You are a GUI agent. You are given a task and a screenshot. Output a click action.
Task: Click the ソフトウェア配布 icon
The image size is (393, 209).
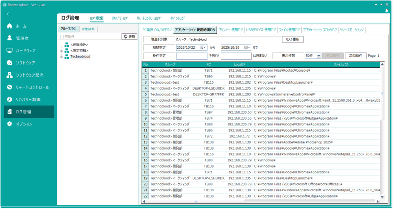pyautogui.click(x=10, y=75)
